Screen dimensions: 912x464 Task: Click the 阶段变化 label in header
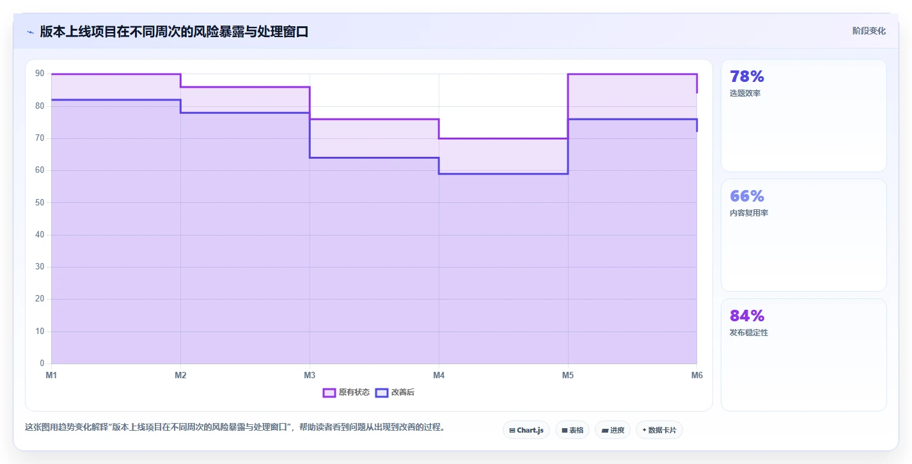pos(869,31)
